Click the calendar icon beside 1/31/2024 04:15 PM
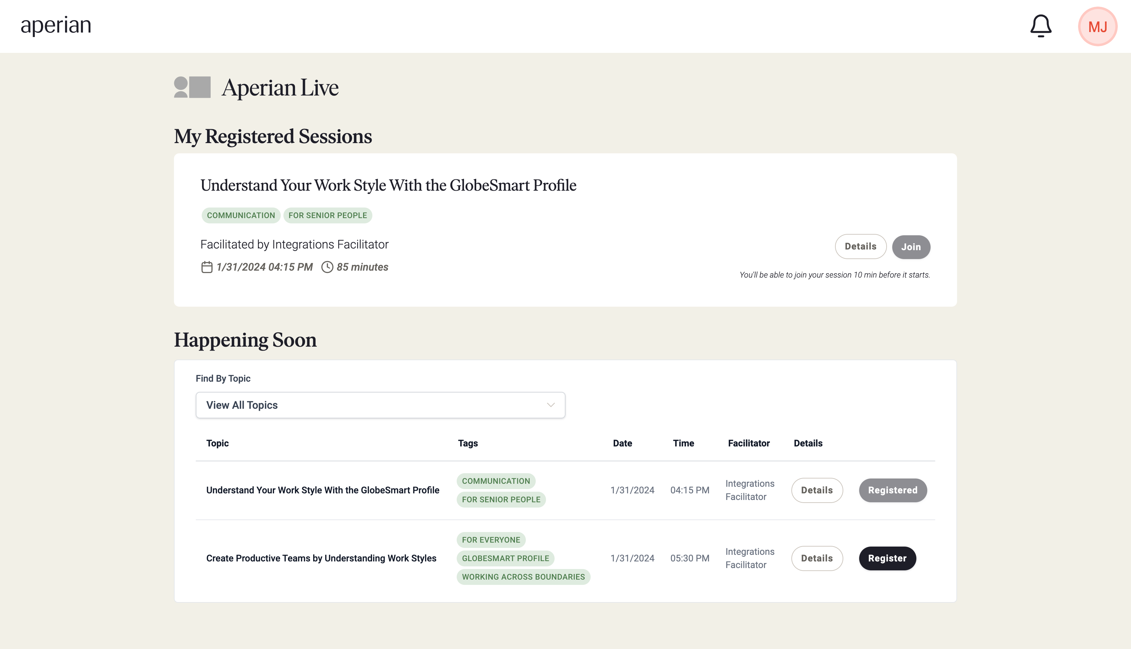Screen dimensions: 1131x649 click(206, 267)
